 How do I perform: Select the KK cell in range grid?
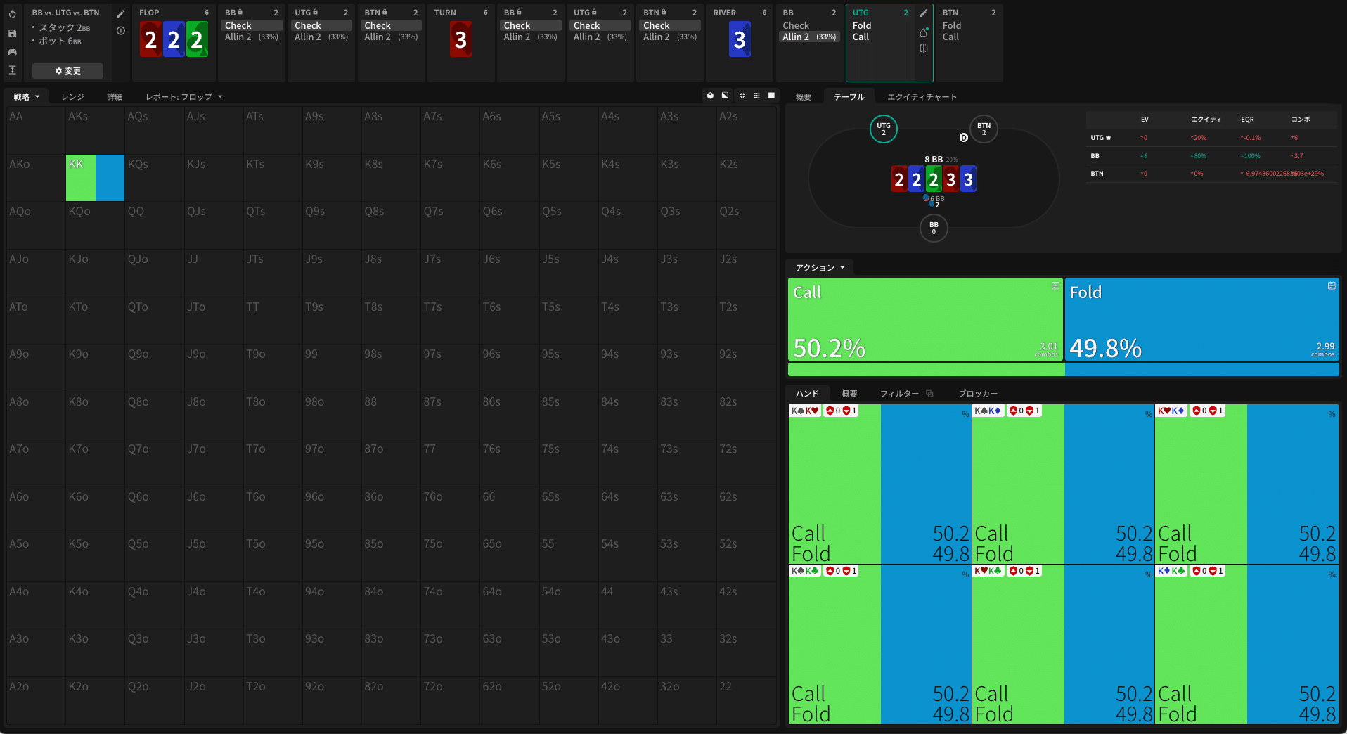tap(95, 178)
